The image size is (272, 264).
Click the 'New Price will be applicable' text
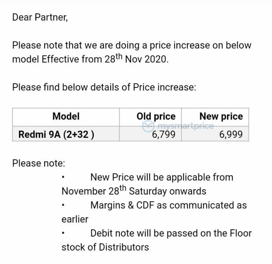tap(162, 178)
